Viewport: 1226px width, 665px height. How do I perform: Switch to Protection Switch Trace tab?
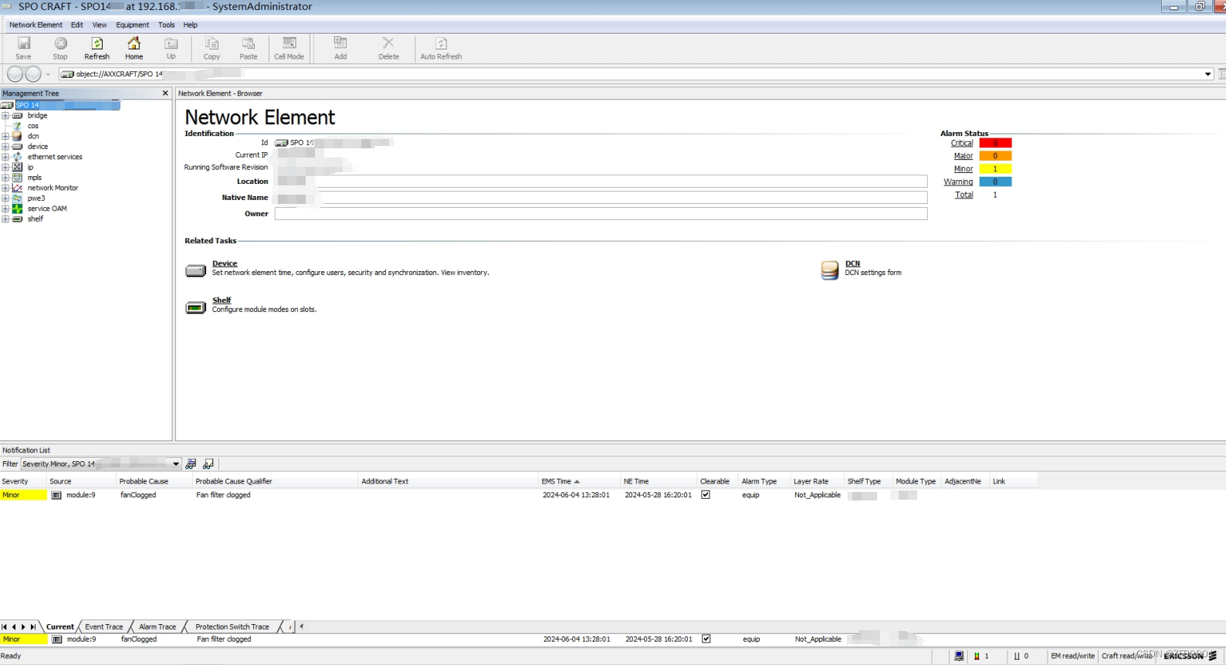click(232, 627)
